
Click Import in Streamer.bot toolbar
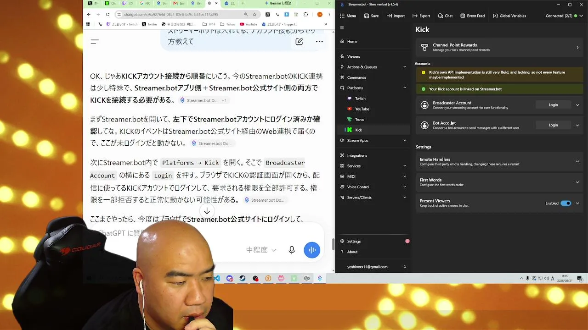(396, 16)
